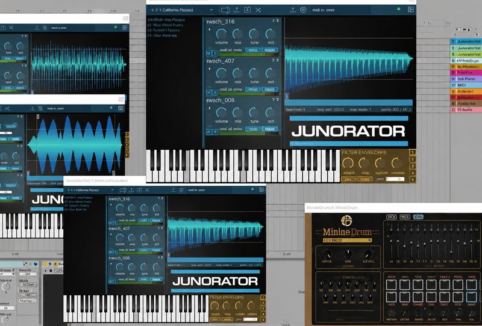Remove wsch_008 layer with its x icon, large Junorator
The width and height of the screenshot is (482, 326).
pos(278,99)
